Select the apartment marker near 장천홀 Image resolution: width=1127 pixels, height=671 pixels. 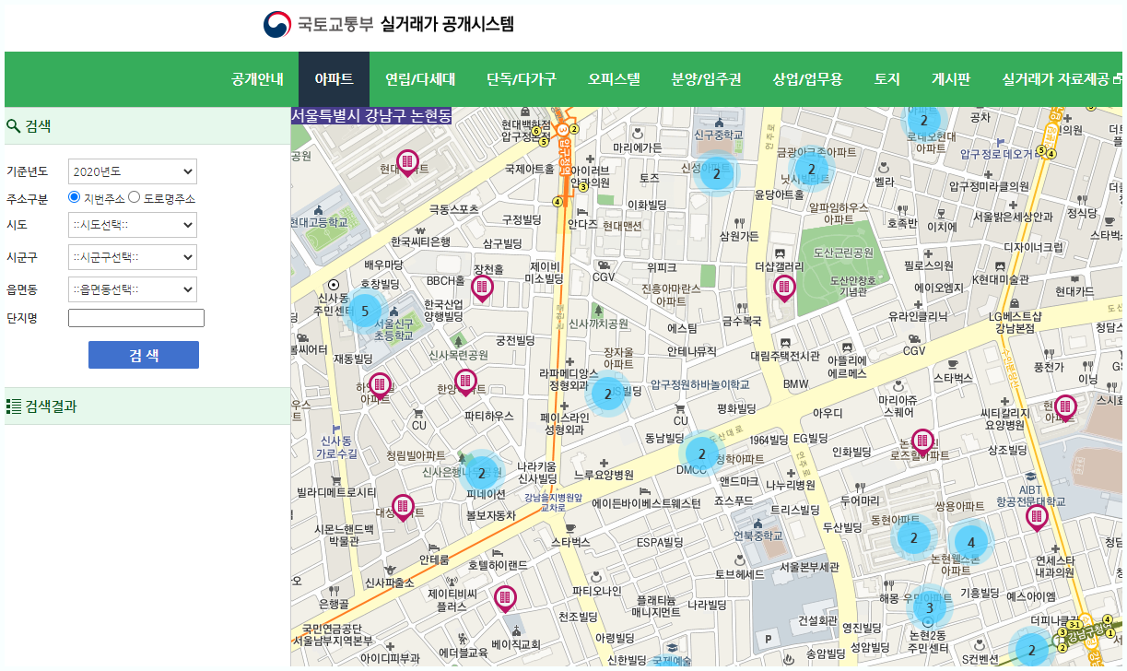click(x=482, y=288)
